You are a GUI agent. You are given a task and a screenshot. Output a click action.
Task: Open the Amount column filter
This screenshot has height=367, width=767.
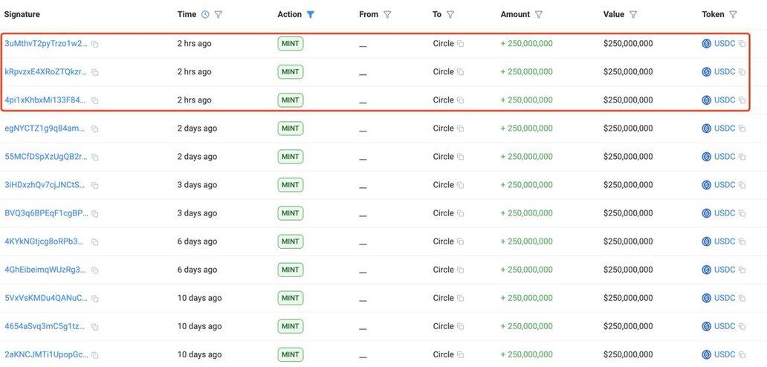(x=539, y=15)
